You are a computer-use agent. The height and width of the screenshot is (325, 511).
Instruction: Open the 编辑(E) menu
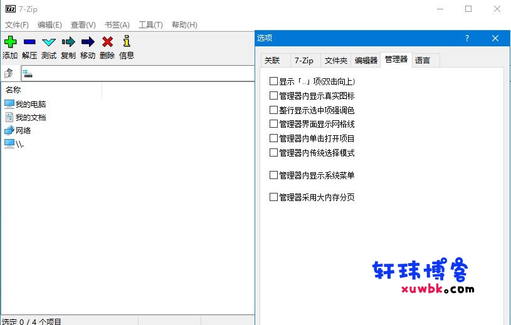tap(50, 25)
